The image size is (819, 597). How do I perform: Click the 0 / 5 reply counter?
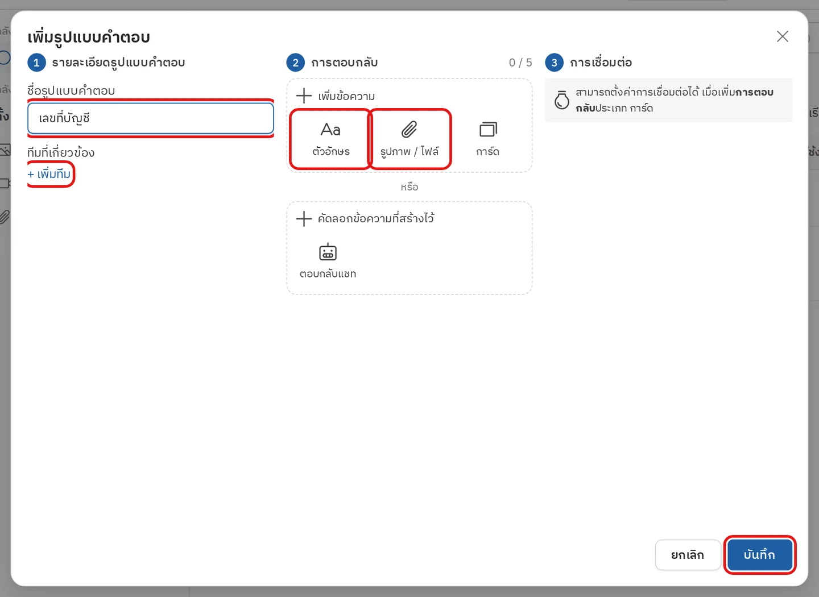(520, 63)
